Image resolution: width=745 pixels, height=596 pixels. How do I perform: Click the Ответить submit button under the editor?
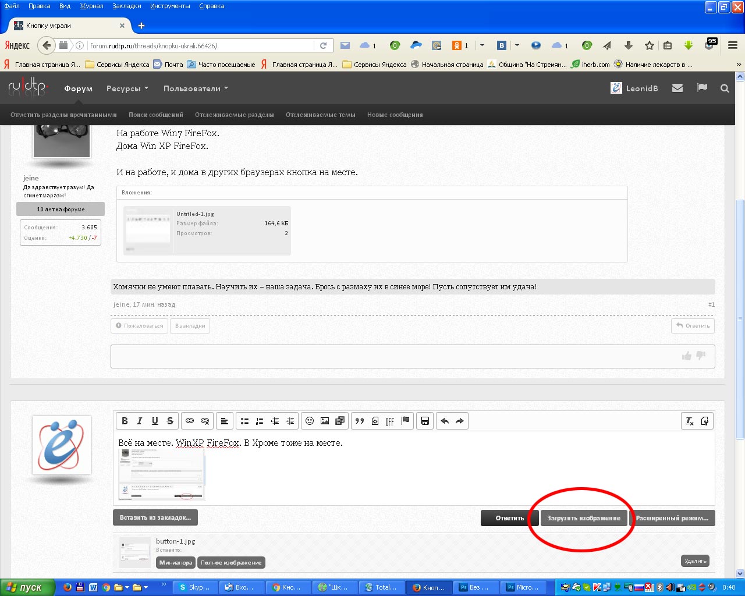click(510, 518)
